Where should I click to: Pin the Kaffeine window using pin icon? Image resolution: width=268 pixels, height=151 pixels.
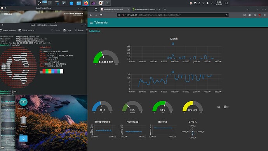click(x=5, y=8)
